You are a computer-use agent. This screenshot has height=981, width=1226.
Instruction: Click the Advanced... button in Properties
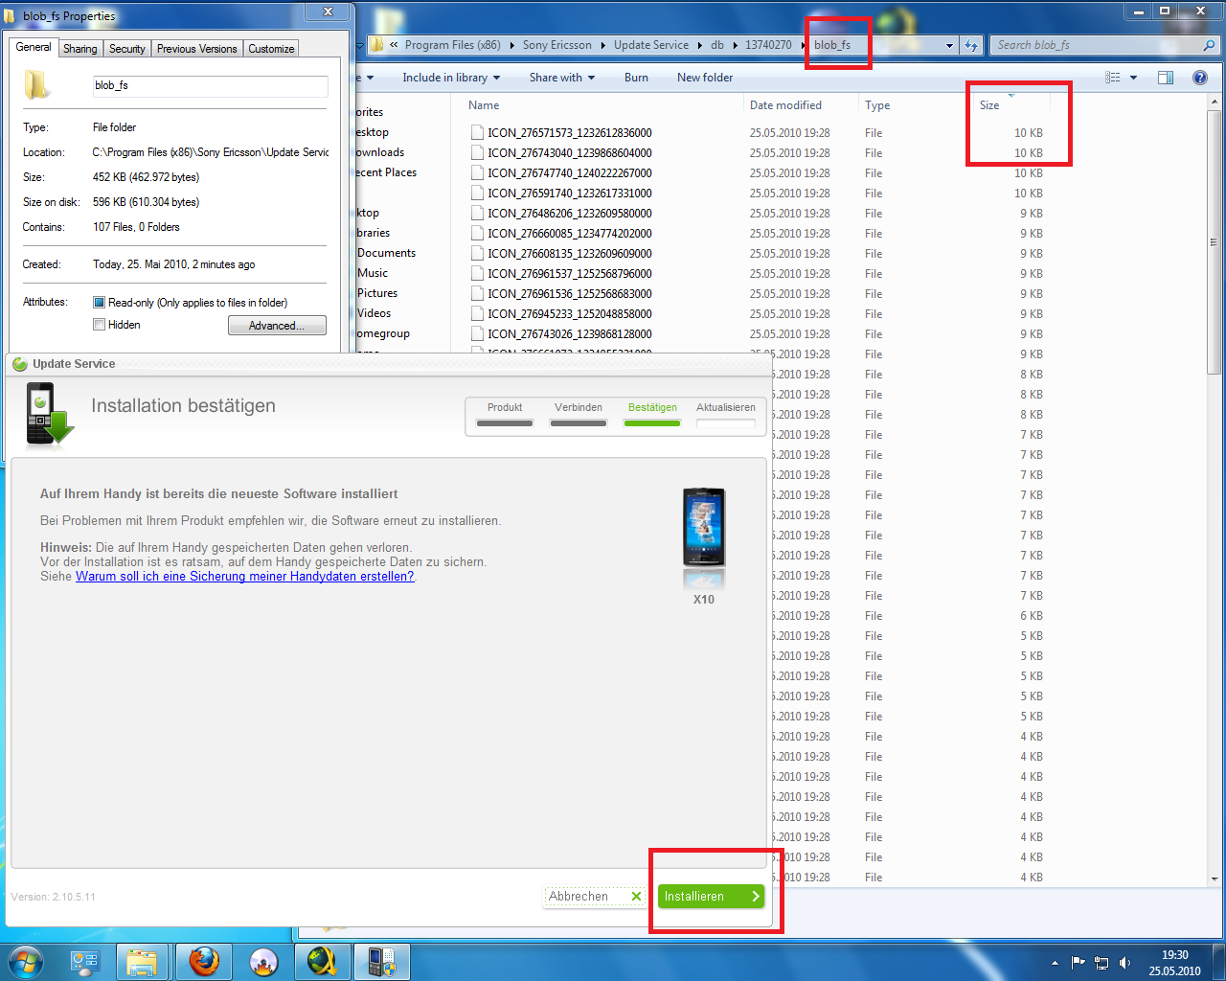click(277, 326)
